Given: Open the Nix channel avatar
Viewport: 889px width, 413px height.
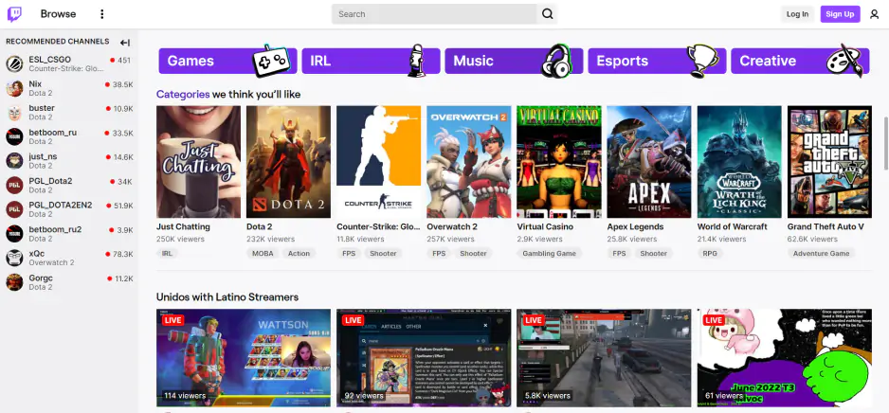Looking at the screenshot, I should tap(14, 88).
